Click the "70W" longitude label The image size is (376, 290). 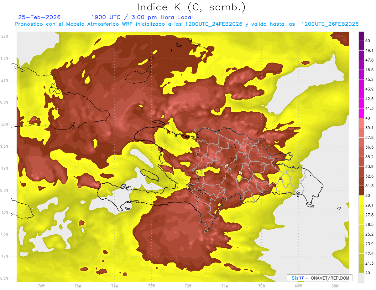(262, 286)
